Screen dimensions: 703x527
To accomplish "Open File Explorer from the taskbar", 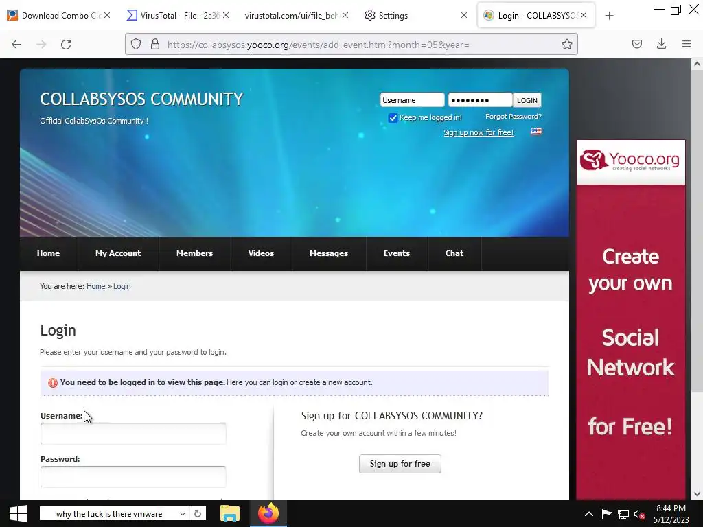I will click(x=230, y=513).
